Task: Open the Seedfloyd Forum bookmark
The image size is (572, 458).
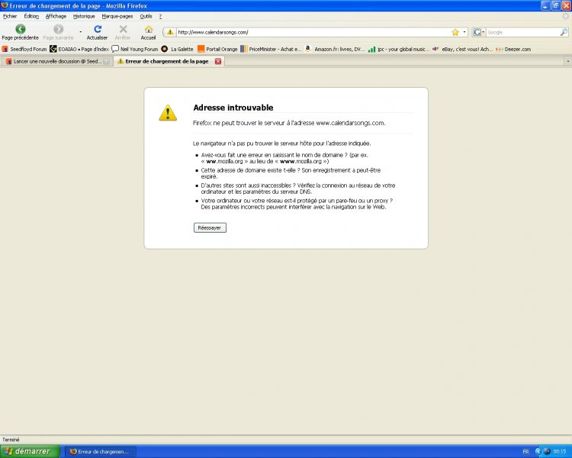Action: pos(24,49)
